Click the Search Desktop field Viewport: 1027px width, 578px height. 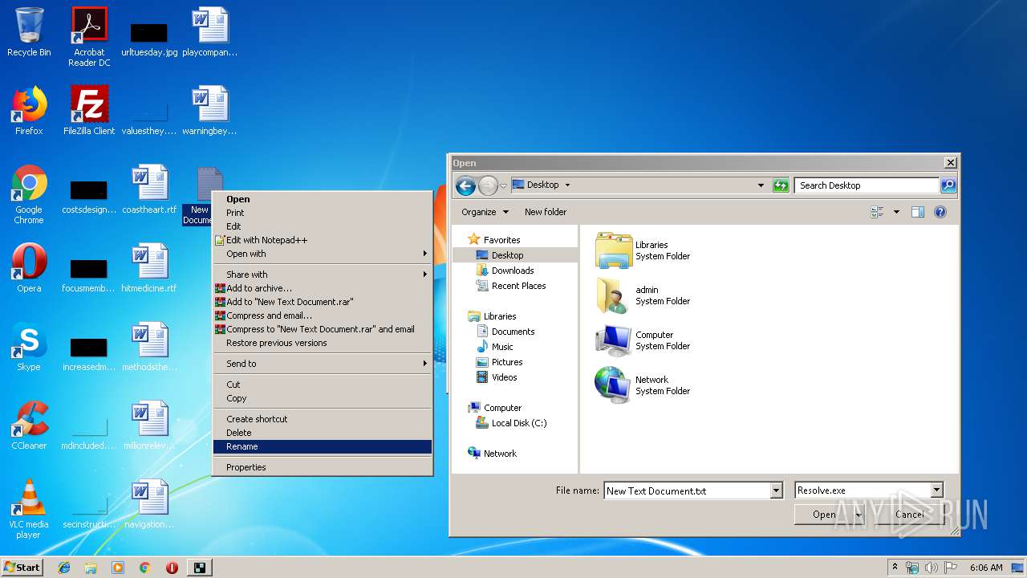point(867,185)
